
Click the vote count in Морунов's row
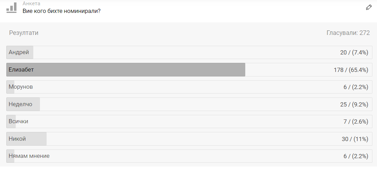[356, 87]
